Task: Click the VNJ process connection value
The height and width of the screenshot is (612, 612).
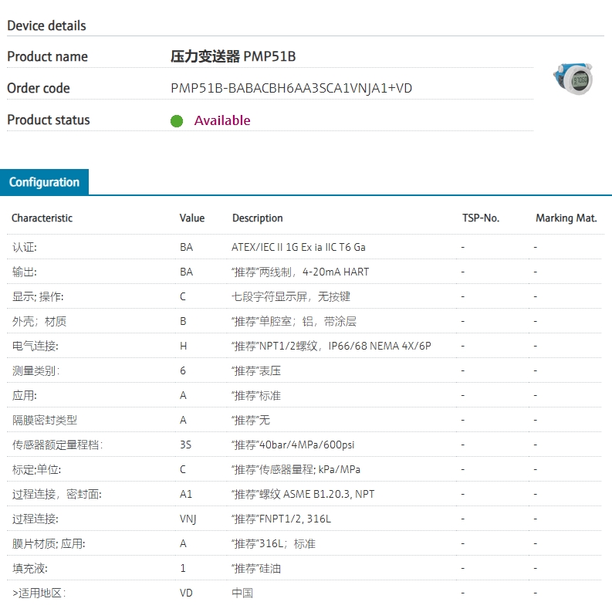Action: pos(188,519)
